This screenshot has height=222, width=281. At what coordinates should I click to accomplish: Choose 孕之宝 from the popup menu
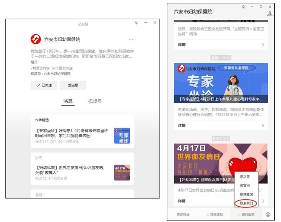coord(245,176)
